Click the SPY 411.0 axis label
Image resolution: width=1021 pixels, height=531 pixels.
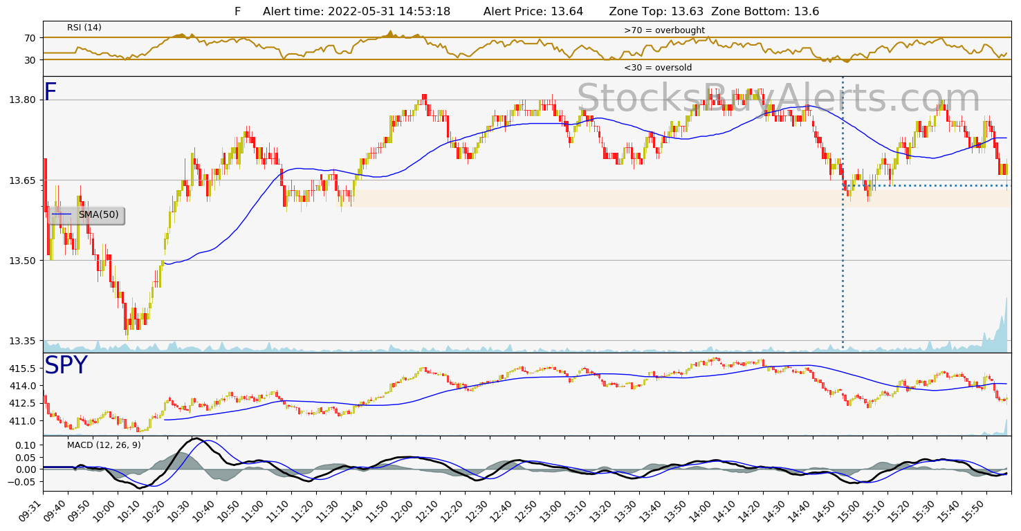[x=22, y=421]
